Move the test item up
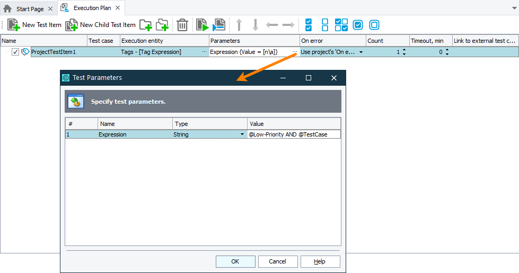 (239, 25)
